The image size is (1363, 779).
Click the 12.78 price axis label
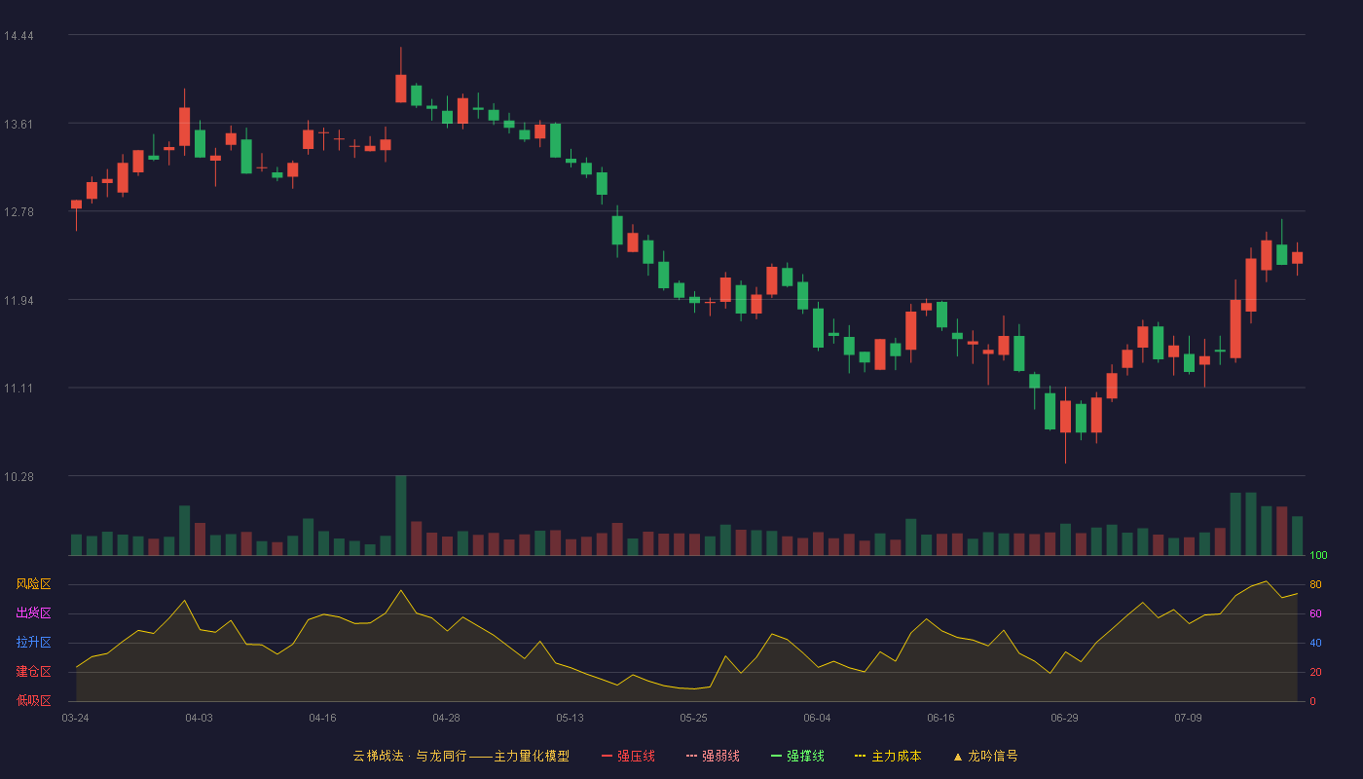click(x=18, y=212)
